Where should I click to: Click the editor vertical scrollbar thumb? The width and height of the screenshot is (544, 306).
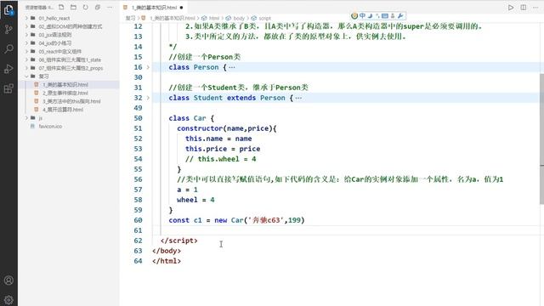[541, 139]
